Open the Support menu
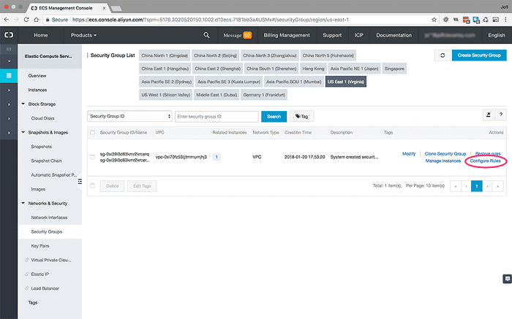The image size is (512, 319). click(332, 35)
